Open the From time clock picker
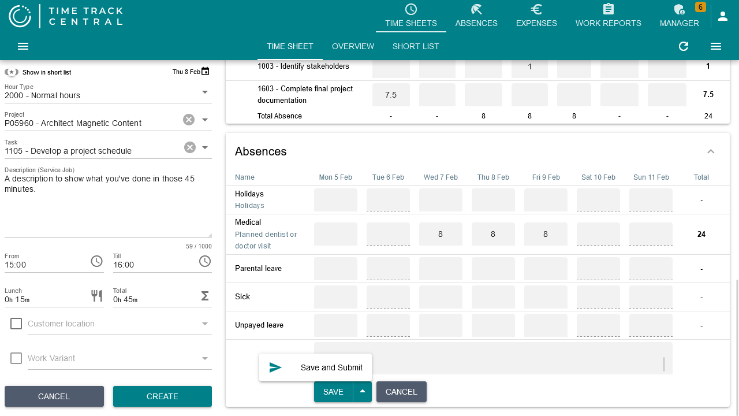 (x=96, y=262)
